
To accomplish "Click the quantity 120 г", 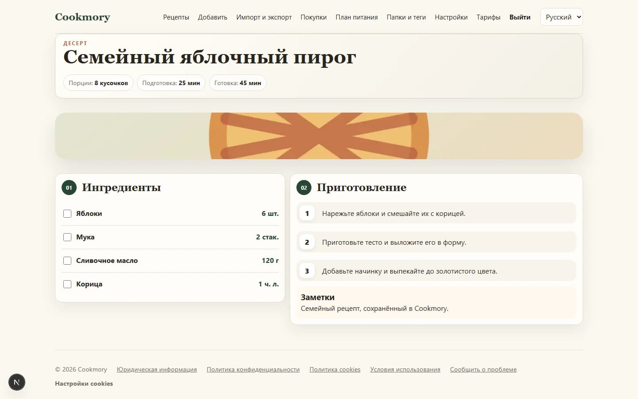I will [270, 261].
